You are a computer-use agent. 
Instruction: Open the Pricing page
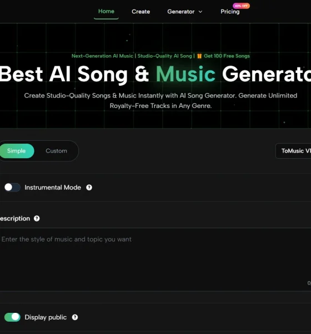coord(230,12)
